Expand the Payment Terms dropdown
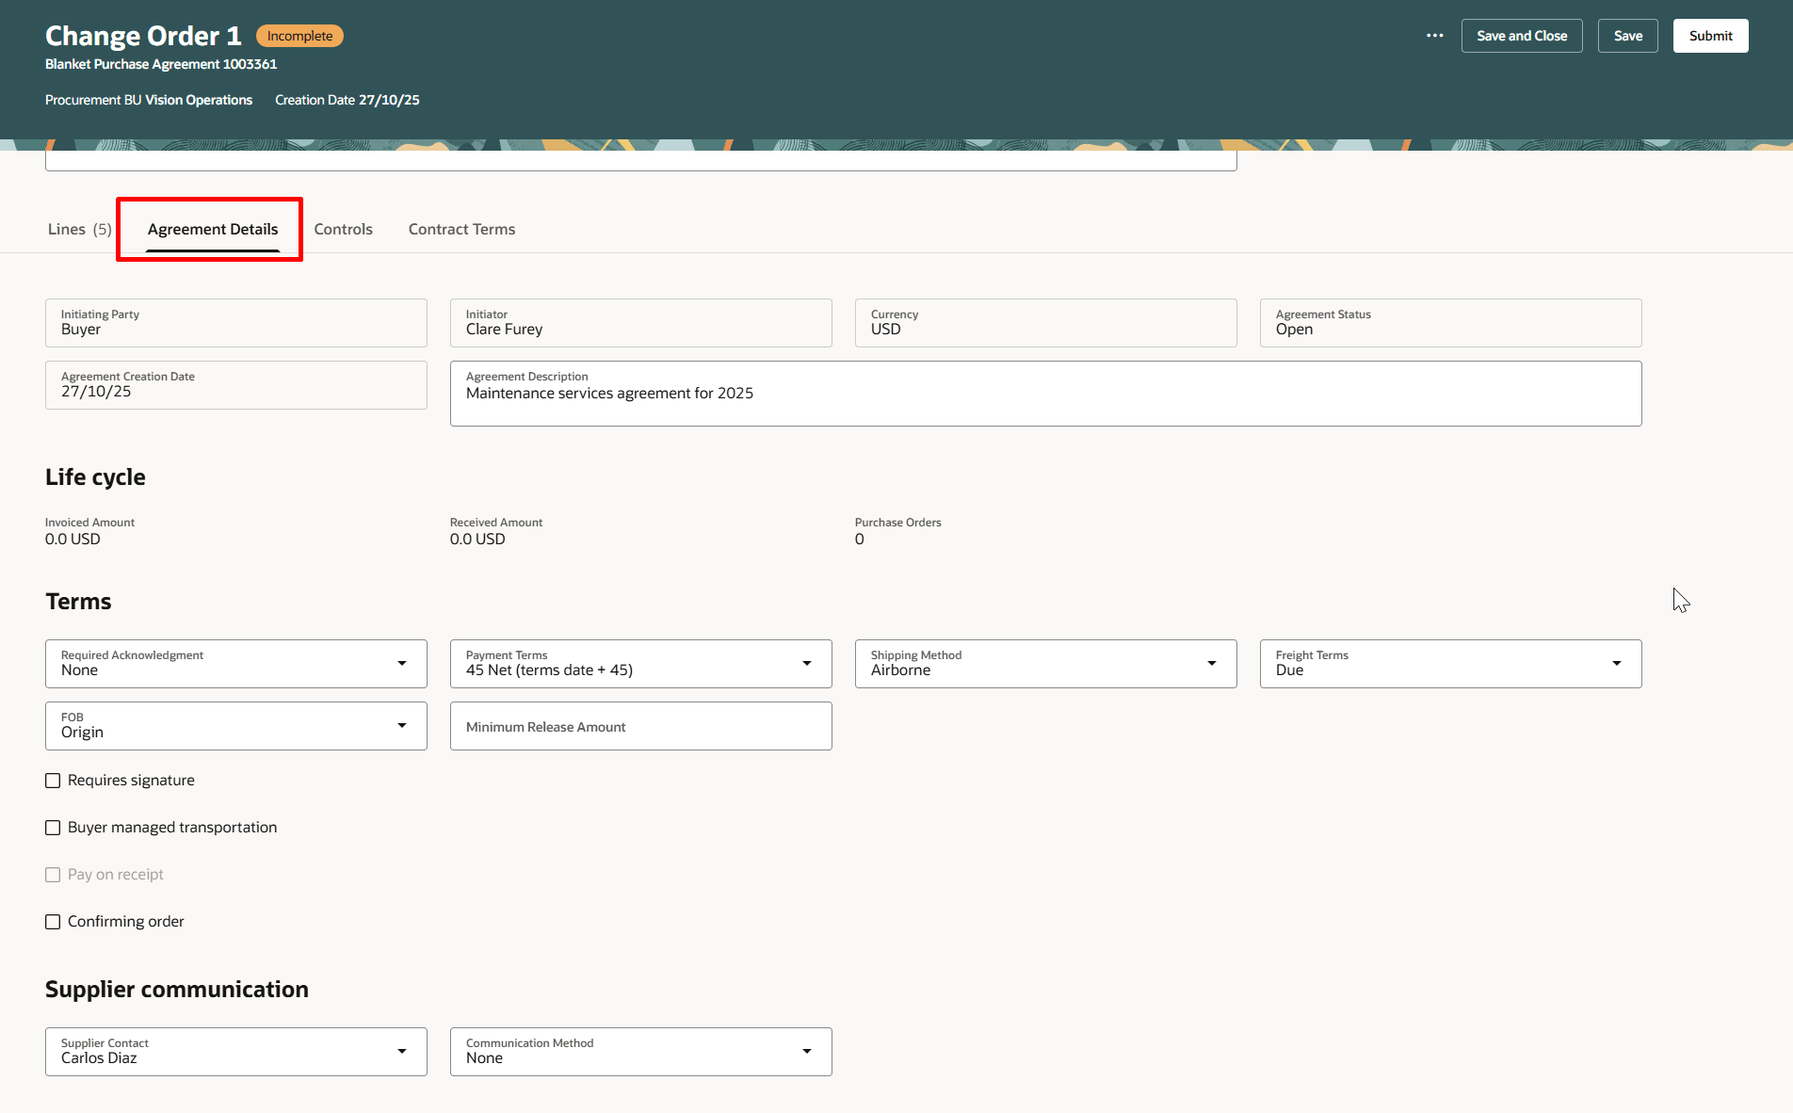The width and height of the screenshot is (1793, 1113). (807, 663)
